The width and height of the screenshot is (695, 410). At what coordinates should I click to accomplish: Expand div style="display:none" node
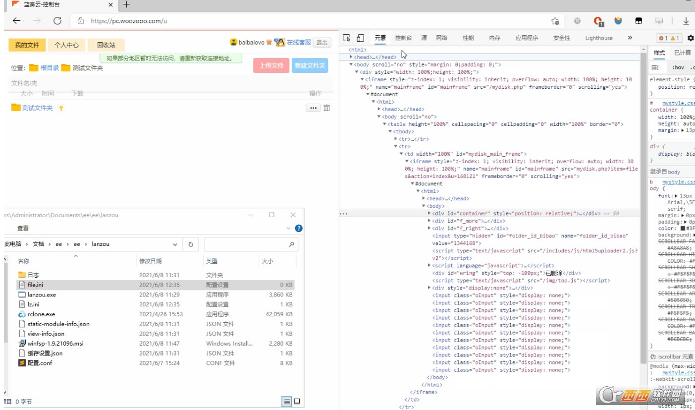pyautogui.click(x=429, y=288)
